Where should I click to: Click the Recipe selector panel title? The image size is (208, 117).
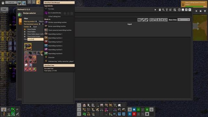tap(30, 13)
